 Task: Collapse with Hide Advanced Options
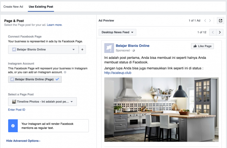click(23, 141)
